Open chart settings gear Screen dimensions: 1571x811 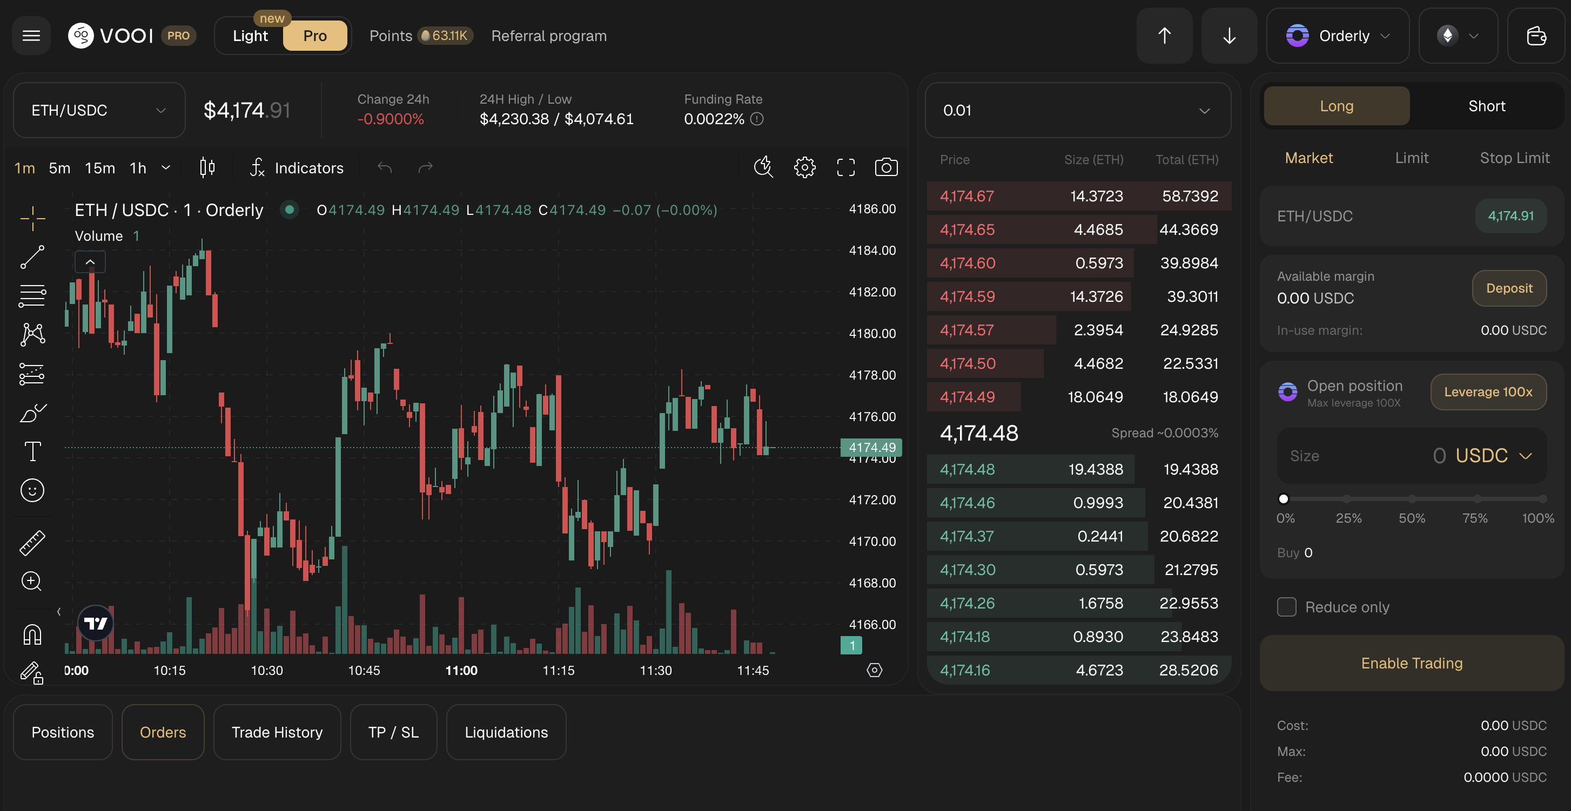click(804, 167)
